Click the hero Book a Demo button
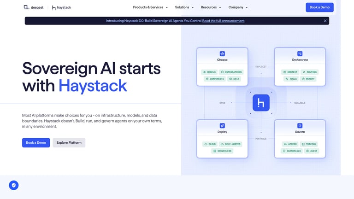Screen dimensions: 354x199 36,143
